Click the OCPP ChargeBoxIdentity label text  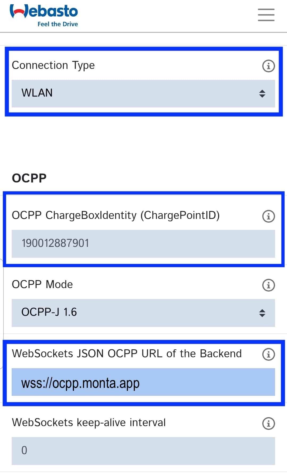click(116, 215)
